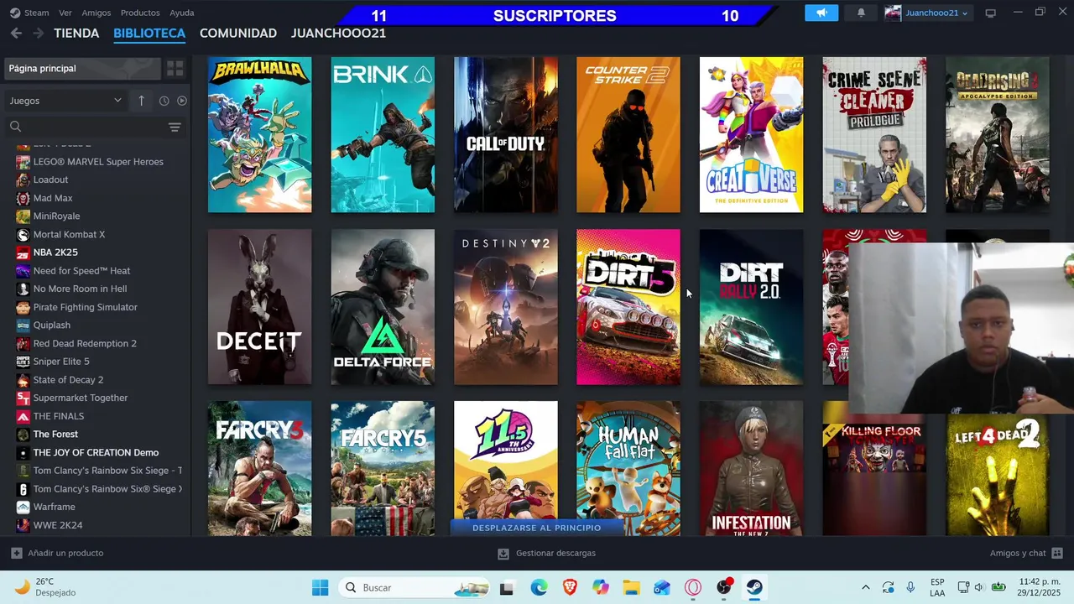The image size is (1074, 604).
Task: Open Crime Scene Cleaner Prologue cover
Action: pyautogui.click(x=874, y=135)
